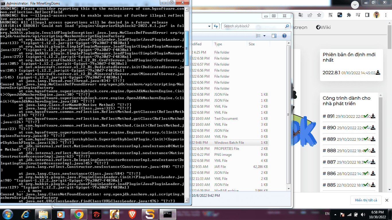Image resolution: width=392 pixels, height=220 pixels.
Task: Sort files by the Size column header
Action: point(258,44)
